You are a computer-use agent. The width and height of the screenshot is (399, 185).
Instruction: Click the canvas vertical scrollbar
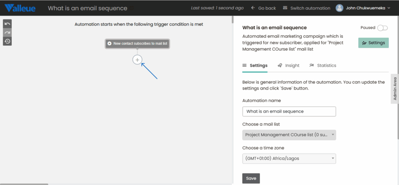coord(233,20)
